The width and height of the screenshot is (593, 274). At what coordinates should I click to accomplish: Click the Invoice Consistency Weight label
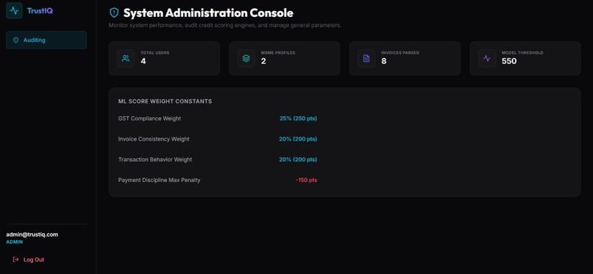[x=154, y=139]
